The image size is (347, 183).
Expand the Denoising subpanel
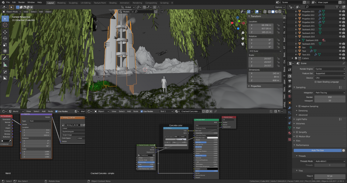[303, 111]
